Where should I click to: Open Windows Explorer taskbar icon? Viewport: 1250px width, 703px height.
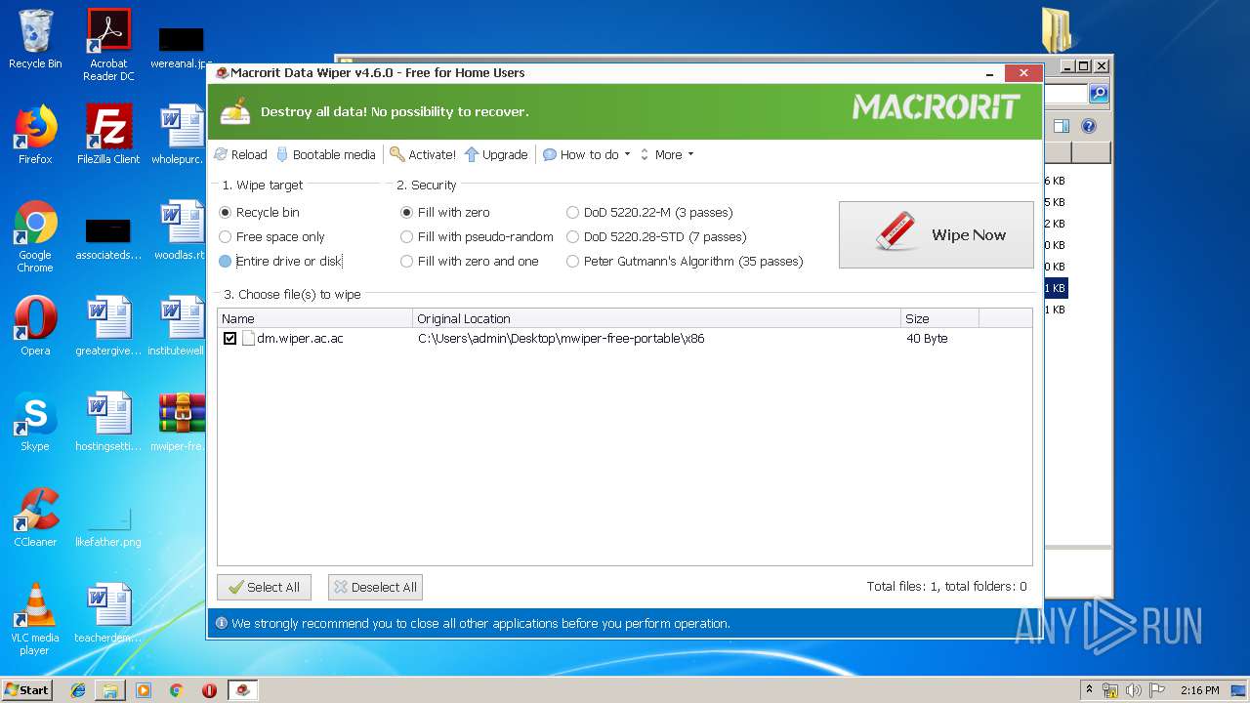pos(110,689)
